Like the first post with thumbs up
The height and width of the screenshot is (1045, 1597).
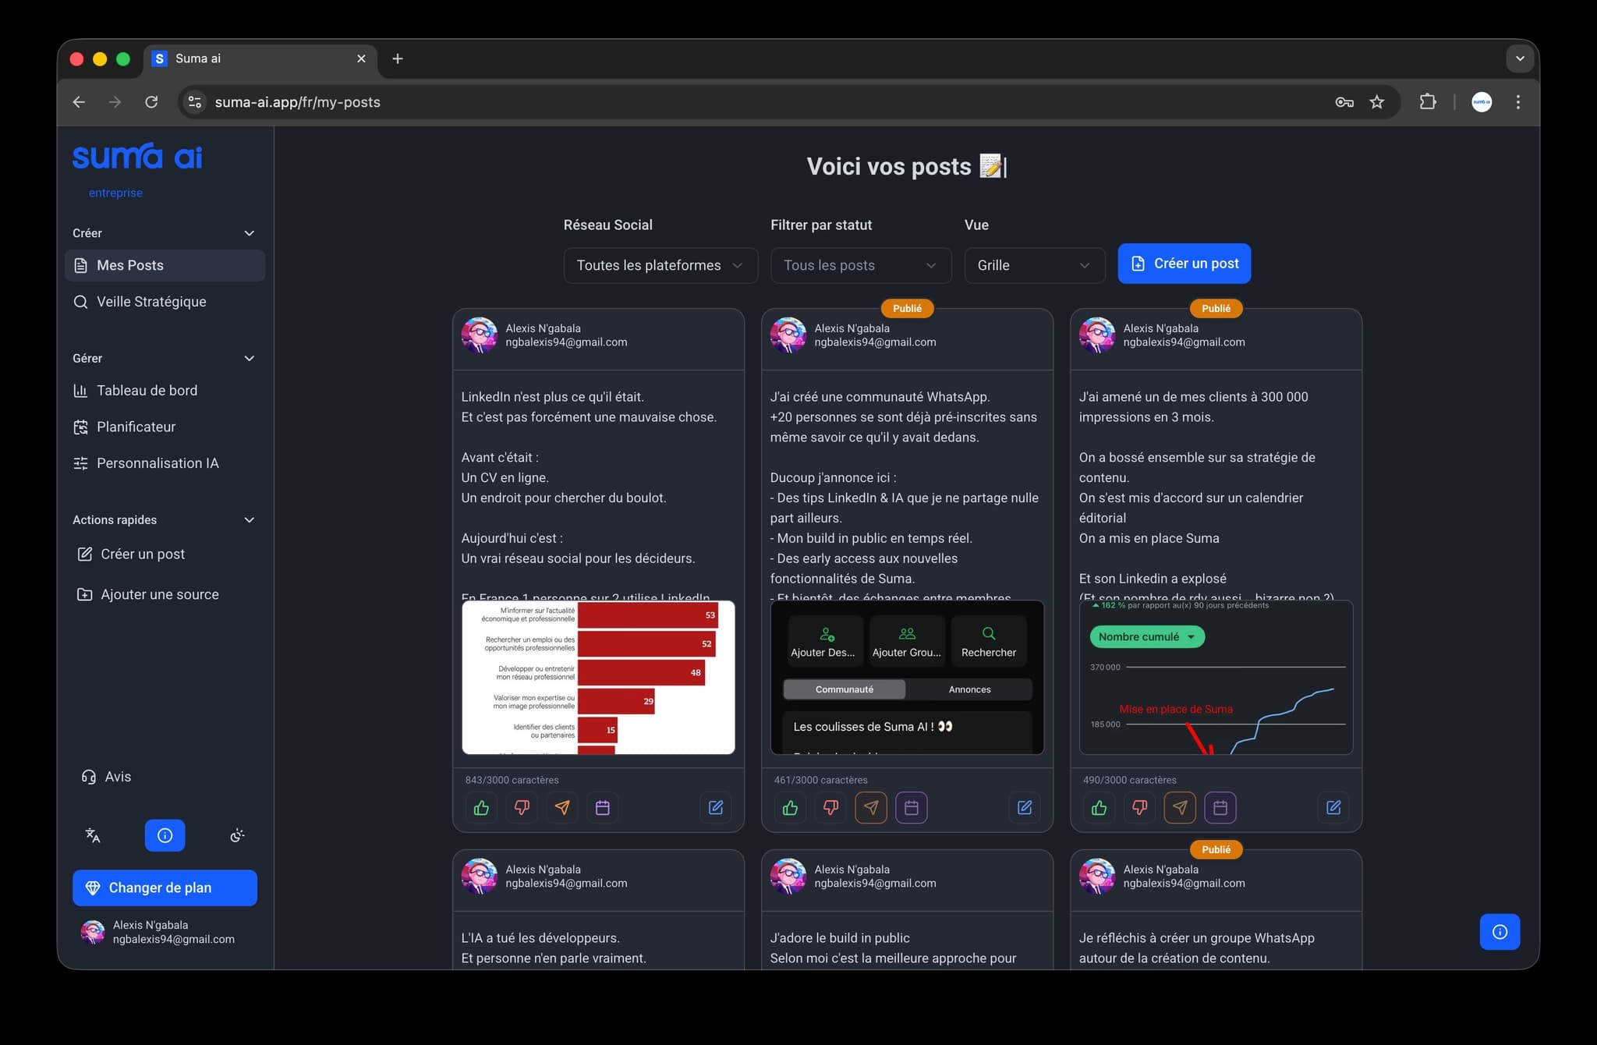481,808
